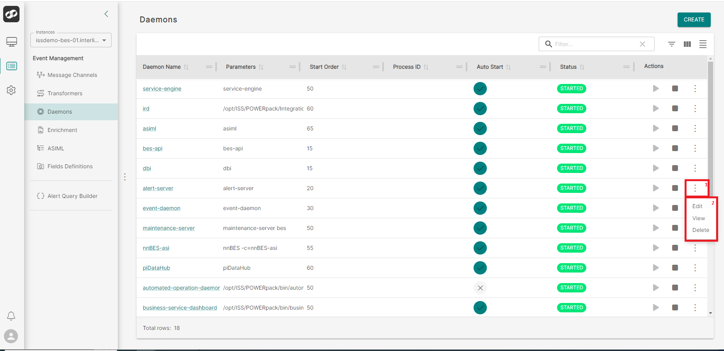Open the asiml daemon link
The height and width of the screenshot is (351, 724).
(149, 128)
